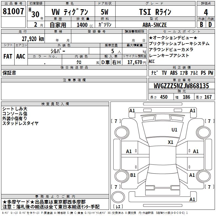The height and width of the screenshot is (216, 216).
Task: Select the ACC sales point line
Action: (x=152, y=61)
